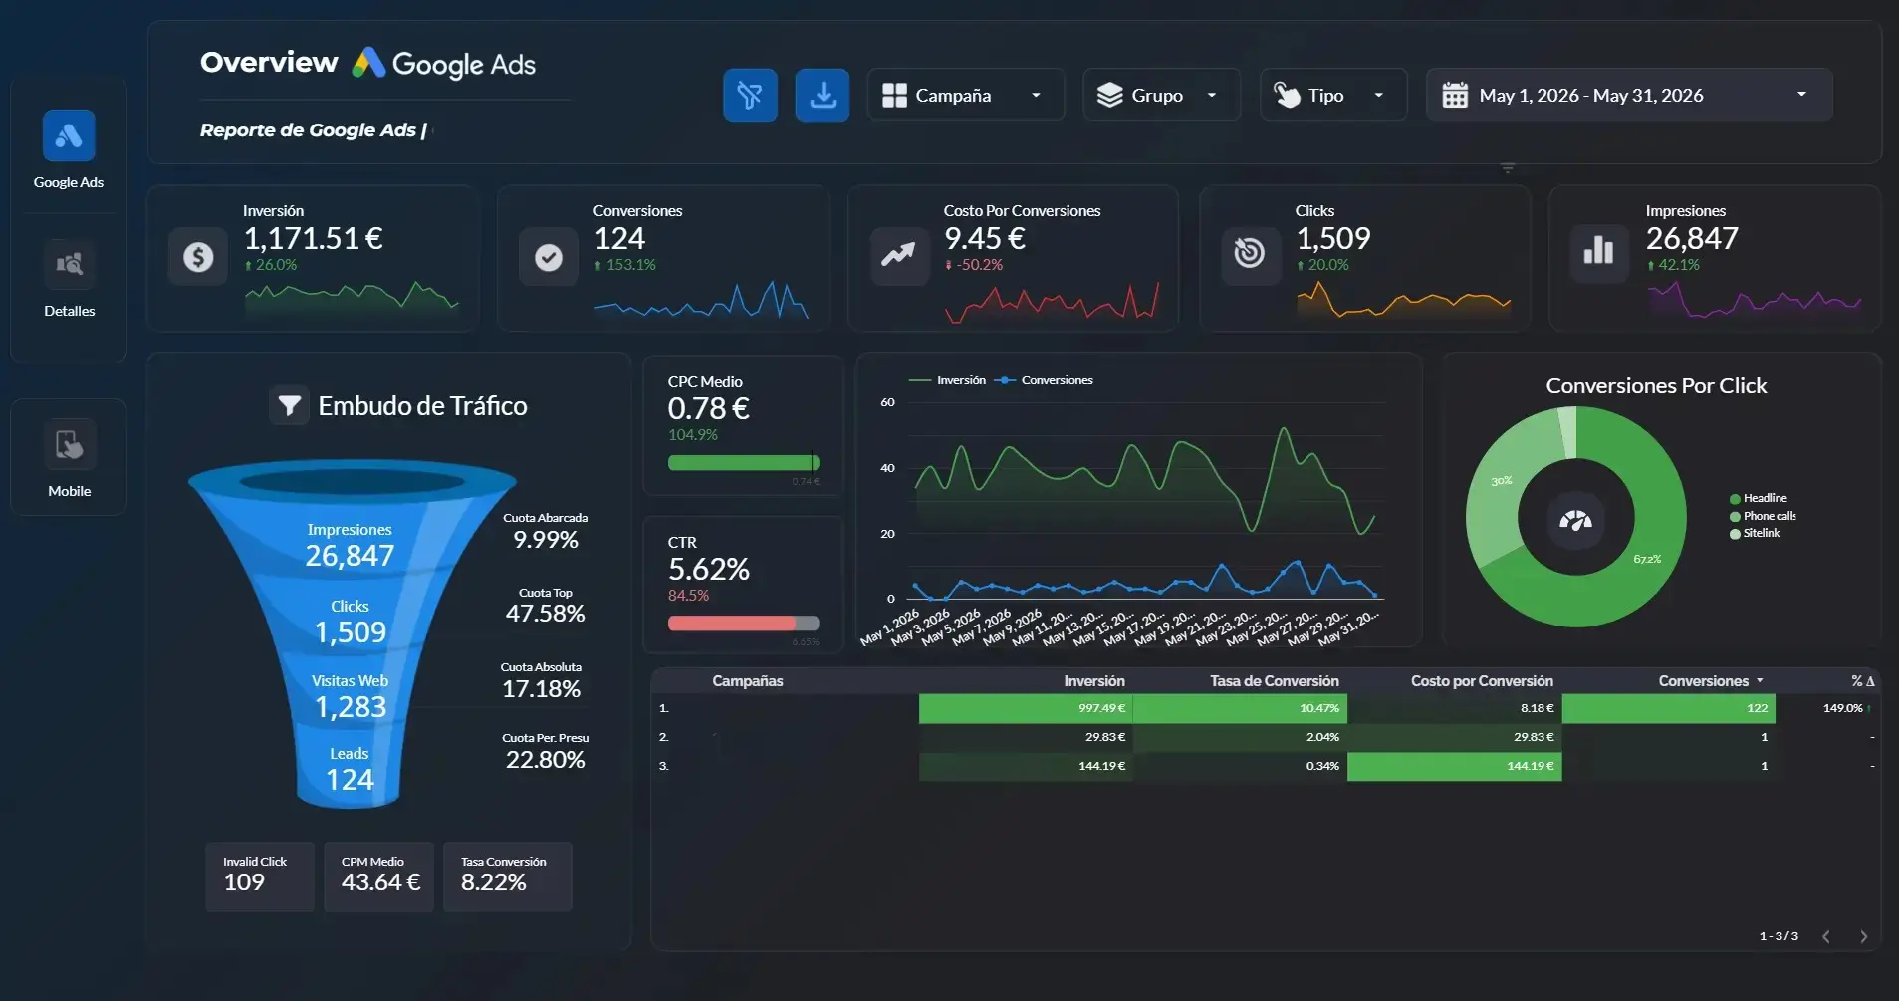This screenshot has height=1001, width=1899.
Task: Click the 8.18 € Costo por Conversión cell
Action: pyautogui.click(x=1454, y=708)
